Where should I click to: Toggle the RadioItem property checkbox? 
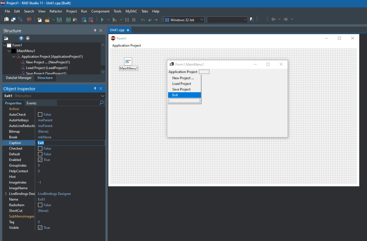[x=40, y=205]
